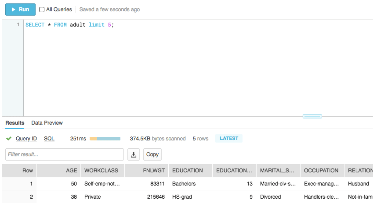Sort by the FNLWGT column header
Screen dimensions: 376x206
[147, 171]
